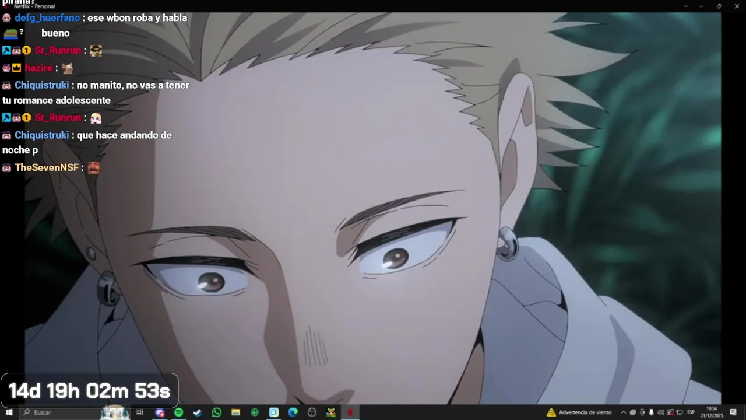This screenshot has height=420, width=746.
Task: Click the countdown timer 14d 19h overlay
Action: tap(89, 391)
